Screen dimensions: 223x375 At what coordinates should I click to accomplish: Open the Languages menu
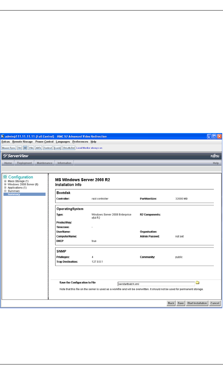pos(63,142)
